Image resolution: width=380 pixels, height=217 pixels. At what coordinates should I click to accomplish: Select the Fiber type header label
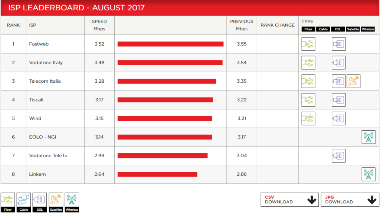(x=308, y=29)
